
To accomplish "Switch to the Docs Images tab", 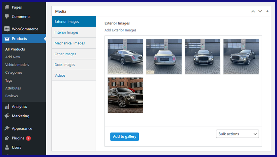I will [74, 65].
